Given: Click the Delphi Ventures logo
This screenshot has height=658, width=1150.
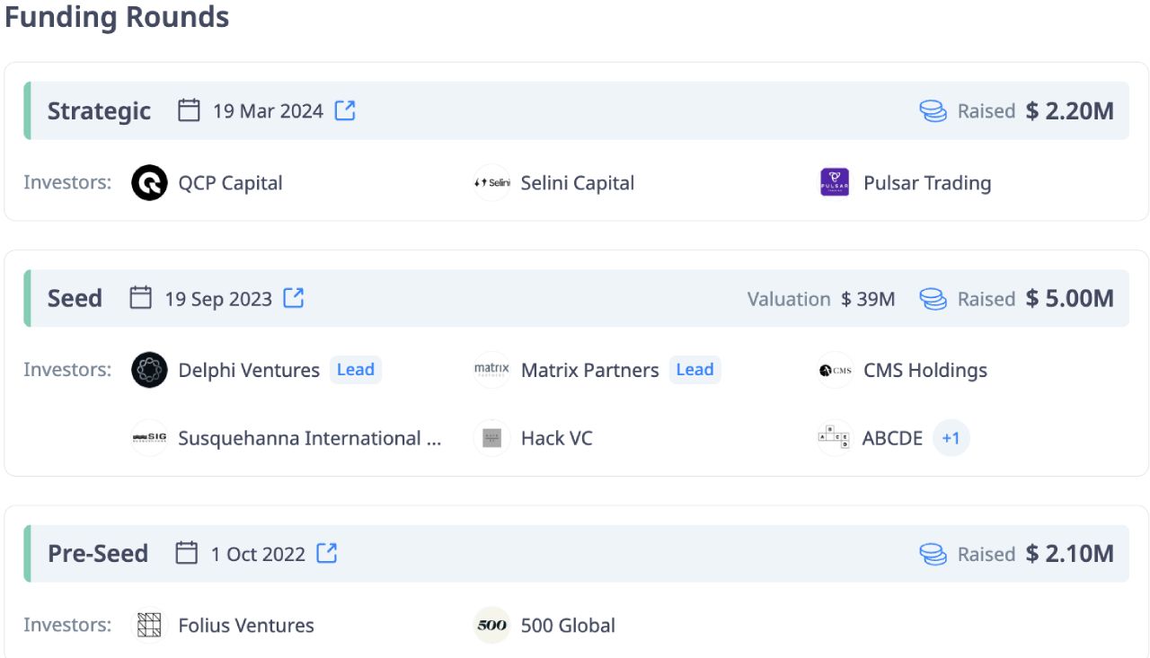Looking at the screenshot, I should coord(149,370).
